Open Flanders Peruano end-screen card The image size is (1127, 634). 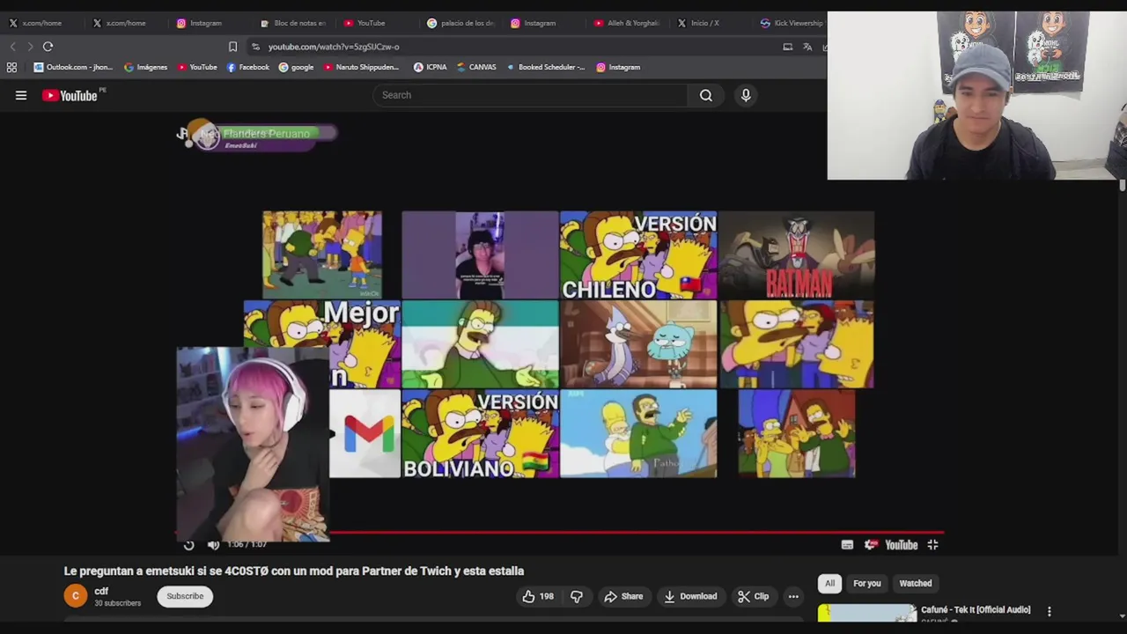coord(257,135)
